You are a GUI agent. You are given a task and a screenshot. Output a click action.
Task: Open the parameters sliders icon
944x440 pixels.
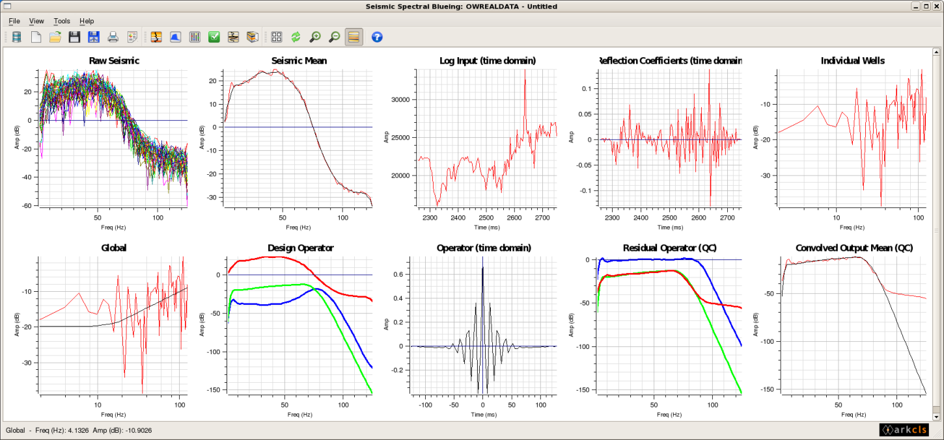194,36
